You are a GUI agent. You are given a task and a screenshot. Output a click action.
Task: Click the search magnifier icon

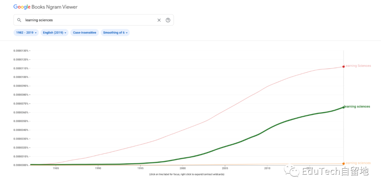[19, 20]
